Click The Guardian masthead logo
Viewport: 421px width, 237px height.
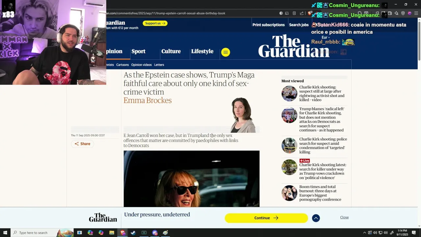[294, 46]
